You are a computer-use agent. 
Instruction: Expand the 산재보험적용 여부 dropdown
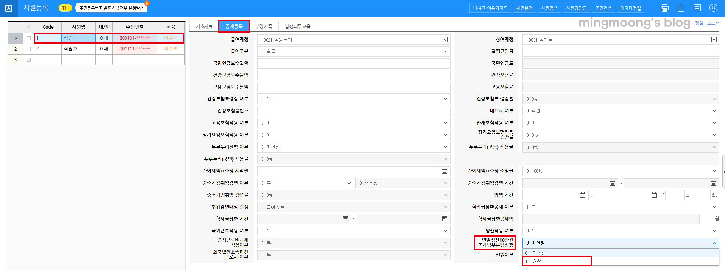coord(714,123)
